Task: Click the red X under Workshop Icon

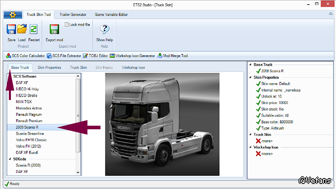Action: tap(258, 153)
